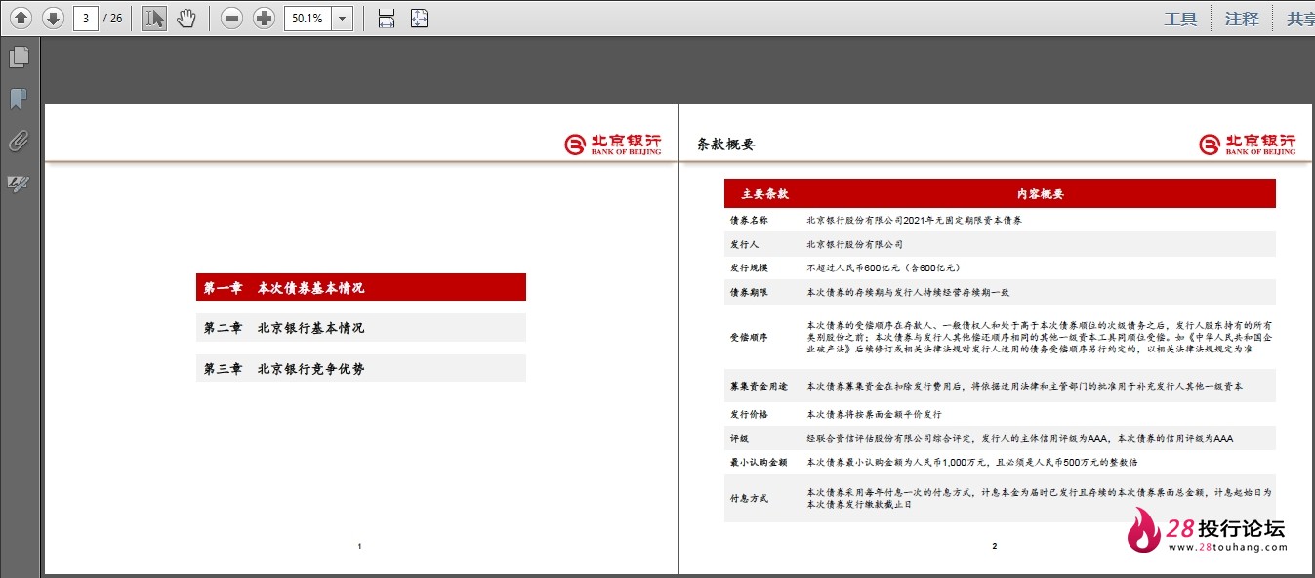Go to the next page with the down arrow
This screenshot has width=1315, height=578.
point(53,18)
